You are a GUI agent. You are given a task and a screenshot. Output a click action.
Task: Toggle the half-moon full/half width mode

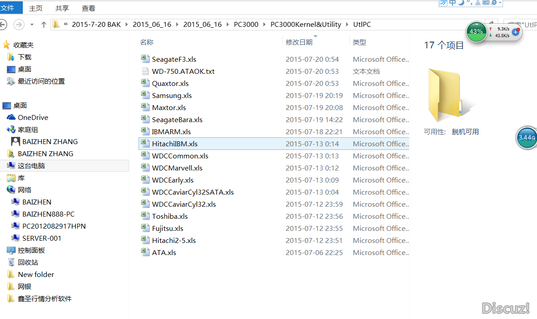click(461, 3)
